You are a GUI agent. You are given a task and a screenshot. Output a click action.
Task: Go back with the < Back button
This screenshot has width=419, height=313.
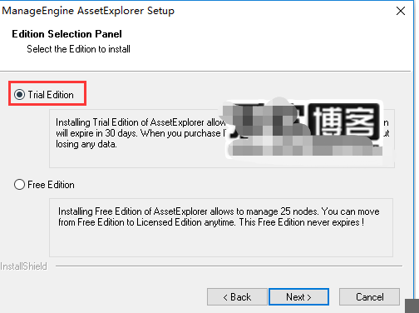click(x=237, y=297)
